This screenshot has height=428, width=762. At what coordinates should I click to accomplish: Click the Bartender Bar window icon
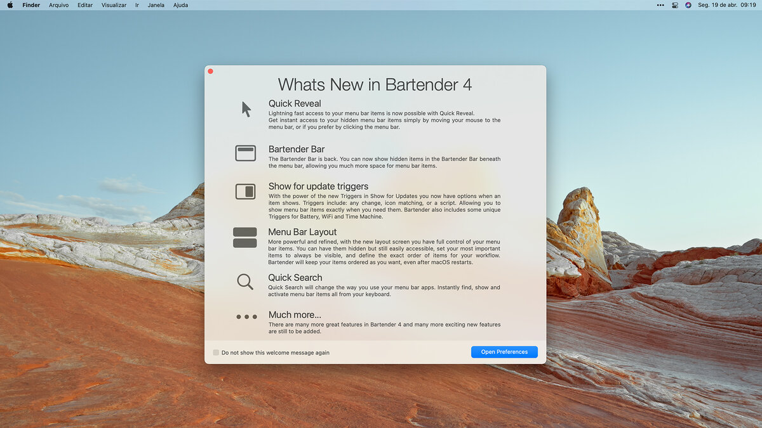245,153
